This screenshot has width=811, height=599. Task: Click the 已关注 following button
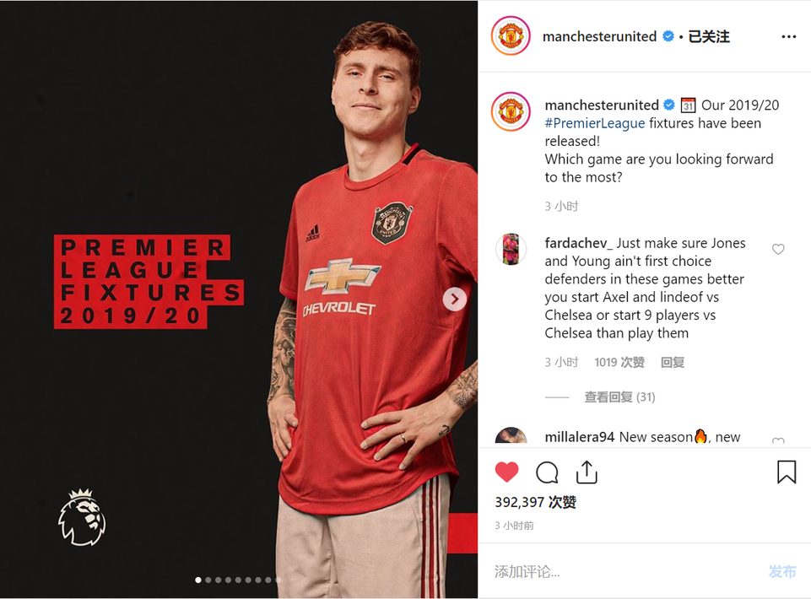(x=709, y=37)
